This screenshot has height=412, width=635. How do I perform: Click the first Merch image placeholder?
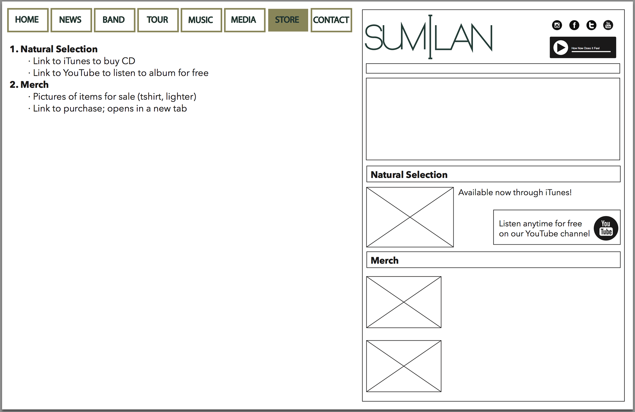[x=403, y=302]
